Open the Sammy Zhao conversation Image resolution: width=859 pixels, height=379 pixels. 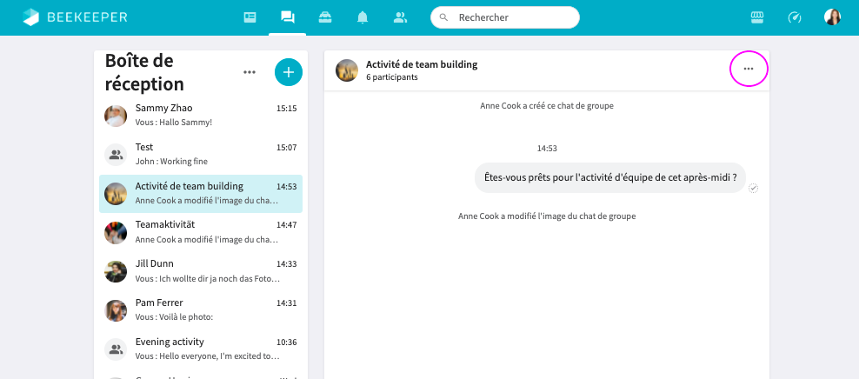pyautogui.click(x=201, y=115)
